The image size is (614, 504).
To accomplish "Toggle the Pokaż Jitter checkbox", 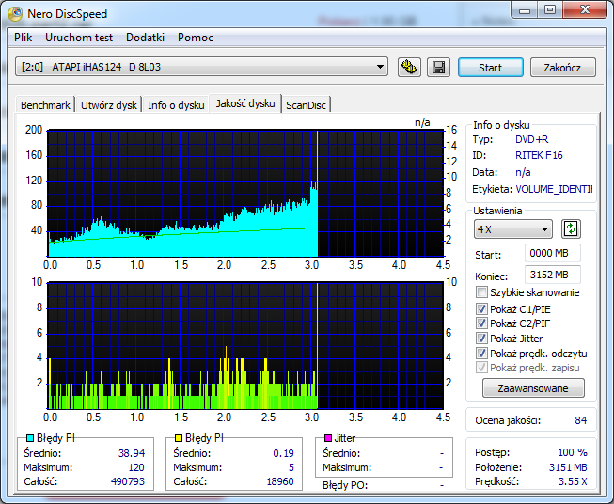I will click(x=481, y=338).
